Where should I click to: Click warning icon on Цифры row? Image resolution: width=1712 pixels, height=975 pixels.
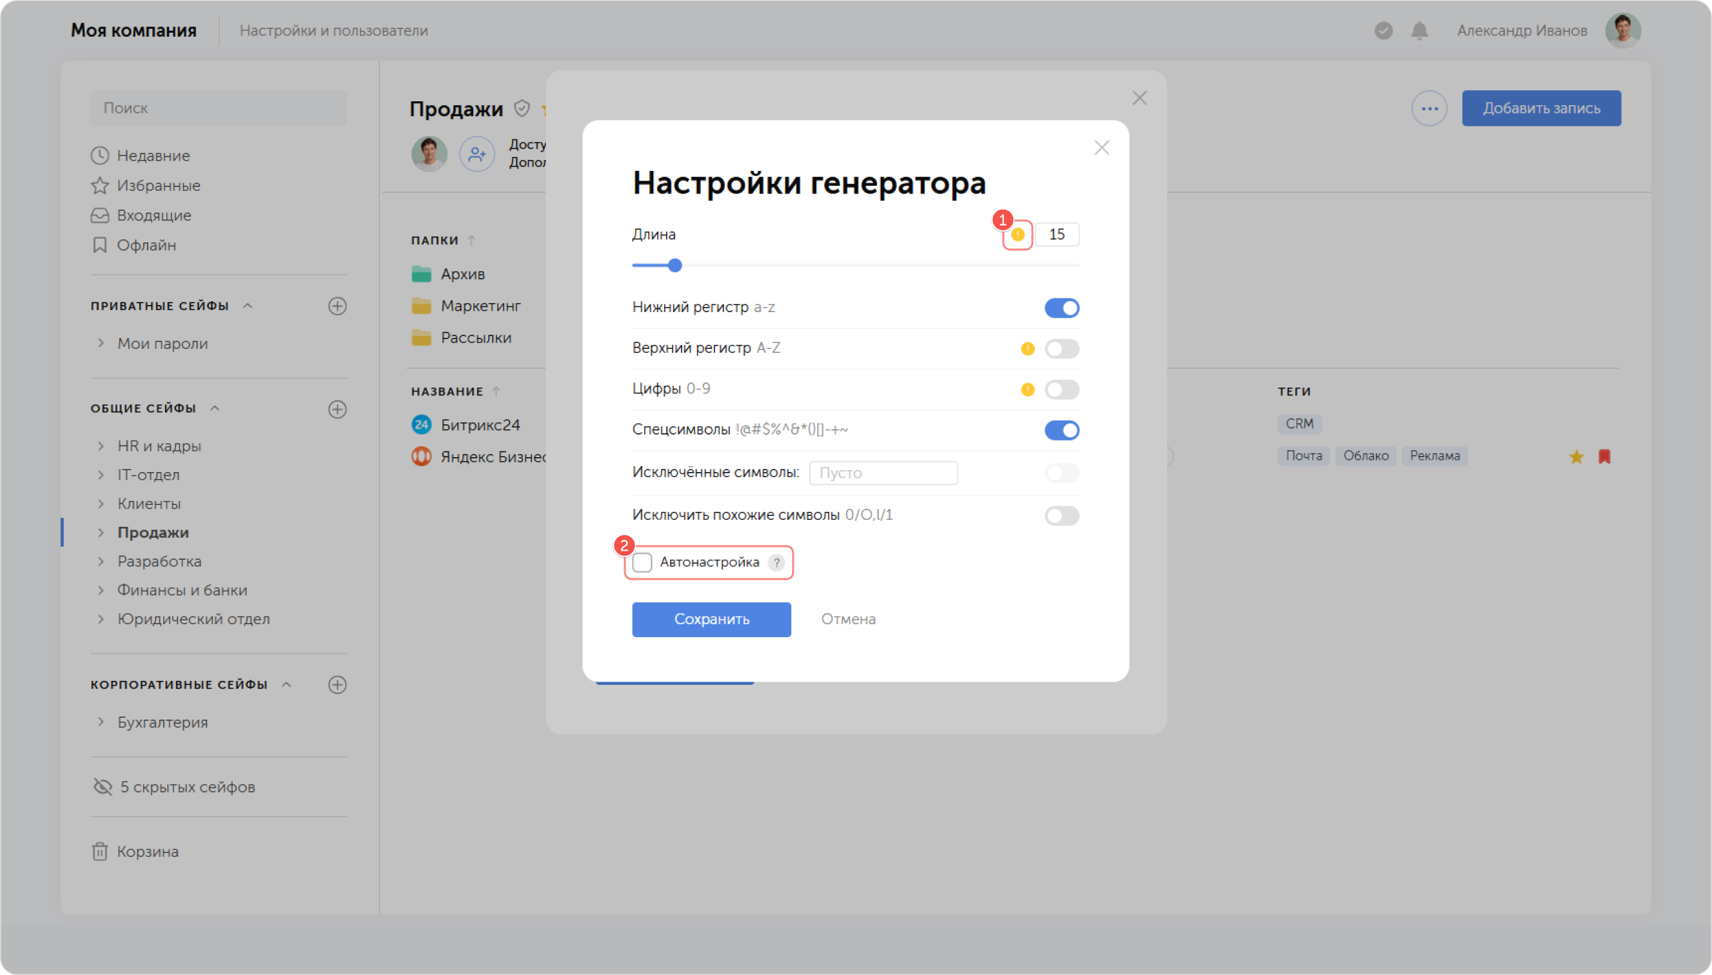point(1027,389)
